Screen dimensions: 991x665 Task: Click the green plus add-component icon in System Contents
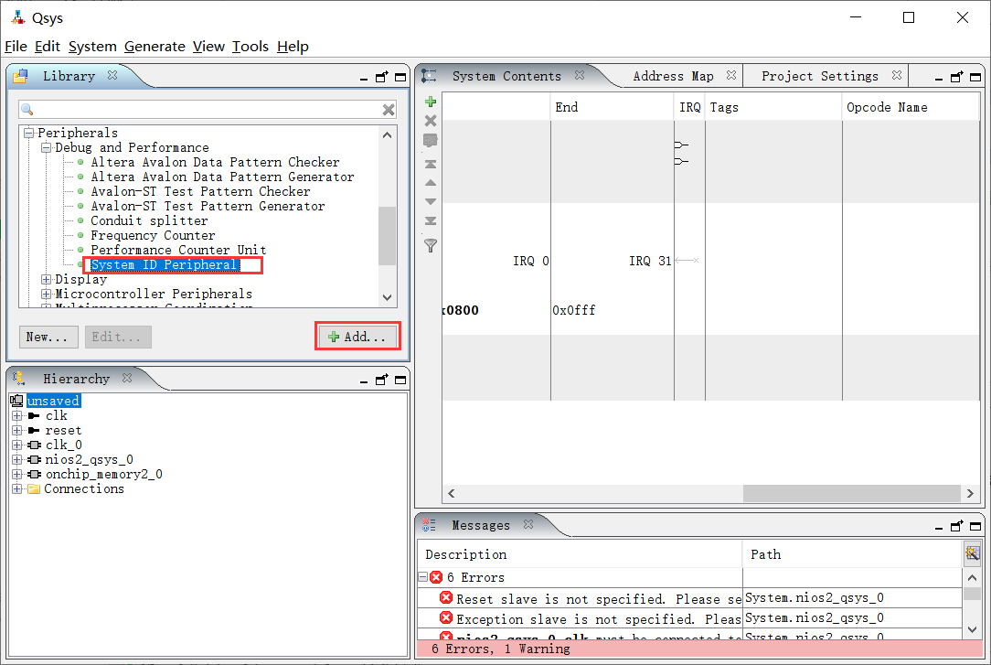pyautogui.click(x=431, y=102)
